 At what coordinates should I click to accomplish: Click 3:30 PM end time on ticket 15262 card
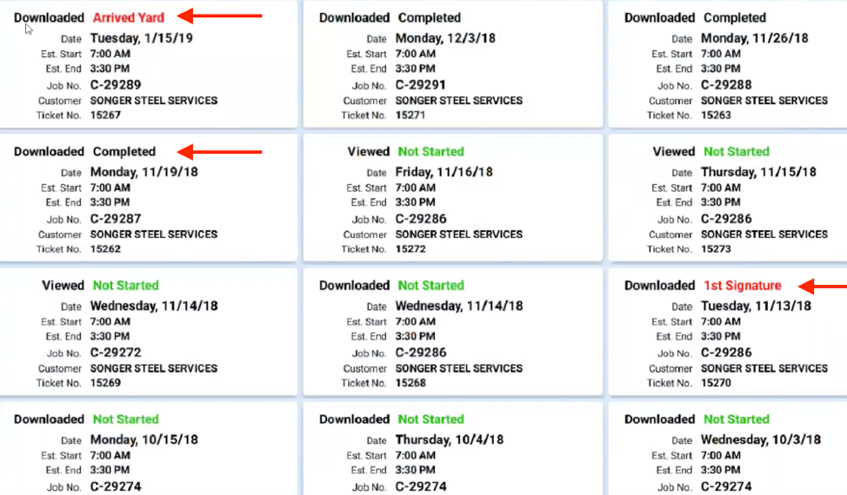click(x=110, y=202)
